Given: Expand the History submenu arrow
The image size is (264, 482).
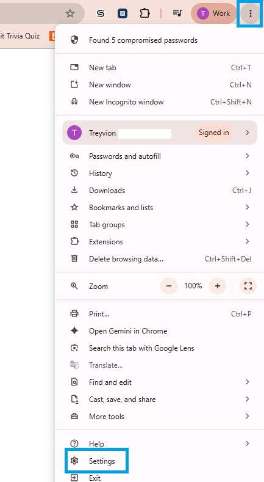Looking at the screenshot, I should point(247,173).
